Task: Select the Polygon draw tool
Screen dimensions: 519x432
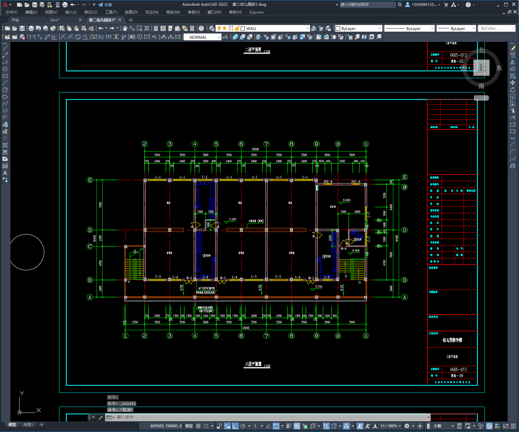Action: click(5, 69)
